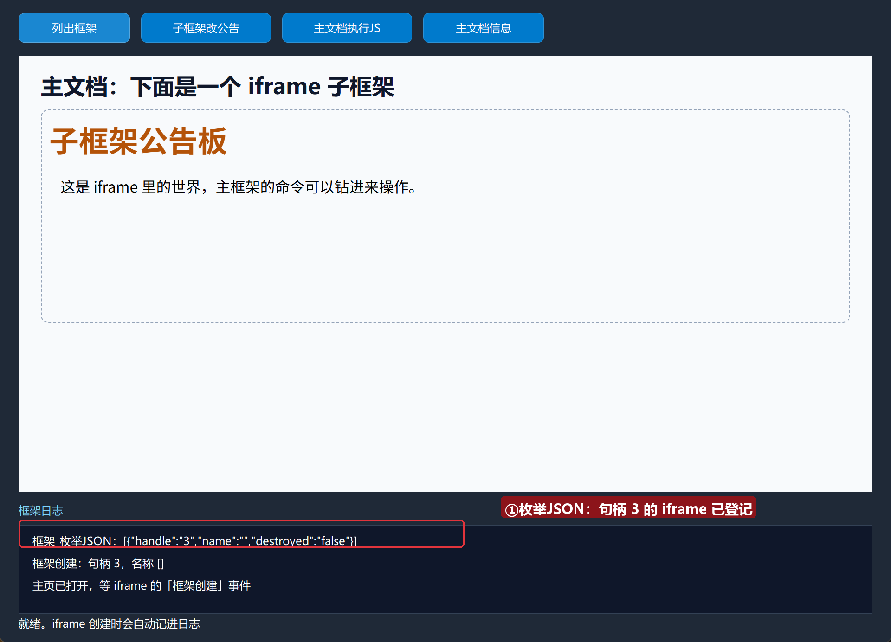
Task: Select log line 主页已打开
Action: 142,585
